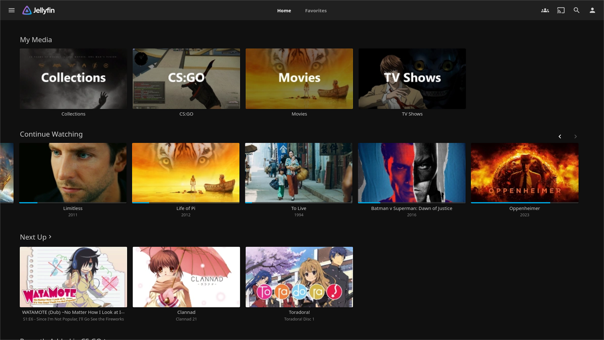Click the Cast to device icon
The image size is (604, 340).
tap(561, 10)
